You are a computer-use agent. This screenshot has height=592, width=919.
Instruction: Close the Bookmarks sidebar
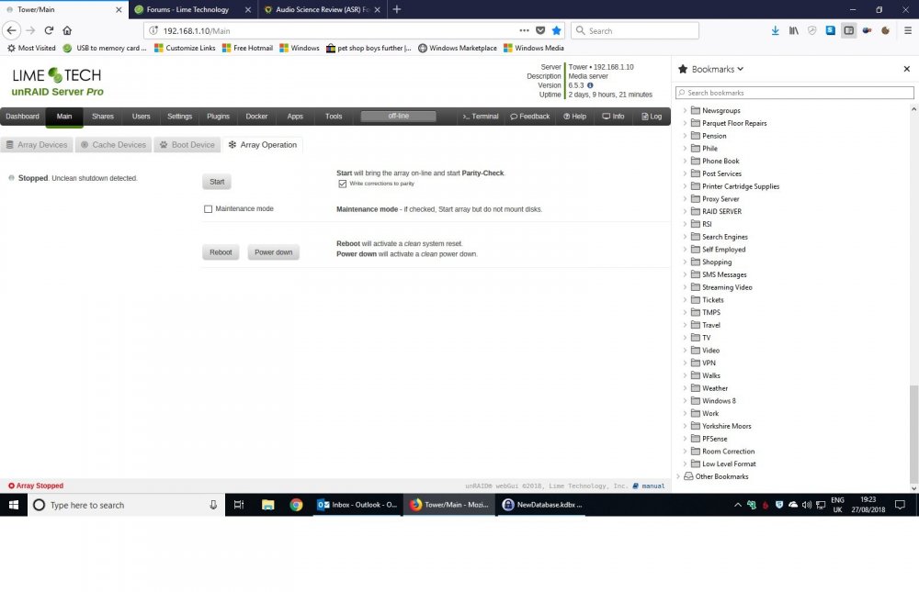907,69
